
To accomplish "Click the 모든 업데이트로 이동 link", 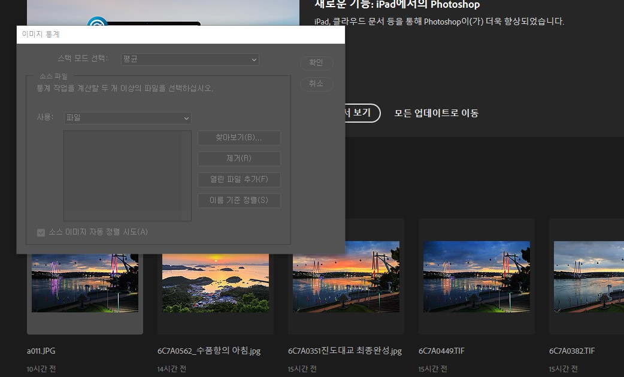I will click(436, 113).
